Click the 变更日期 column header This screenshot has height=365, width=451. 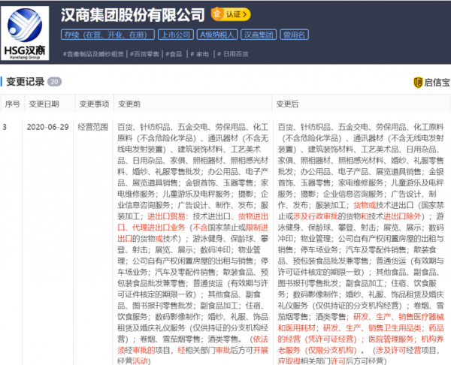(44, 104)
